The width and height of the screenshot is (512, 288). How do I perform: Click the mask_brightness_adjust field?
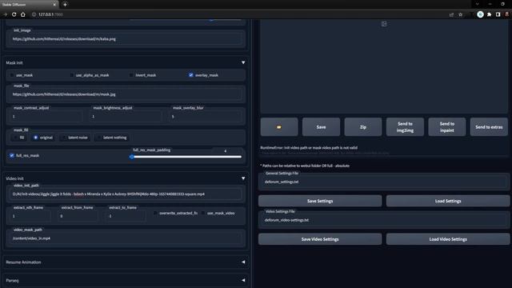pyautogui.click(x=126, y=116)
